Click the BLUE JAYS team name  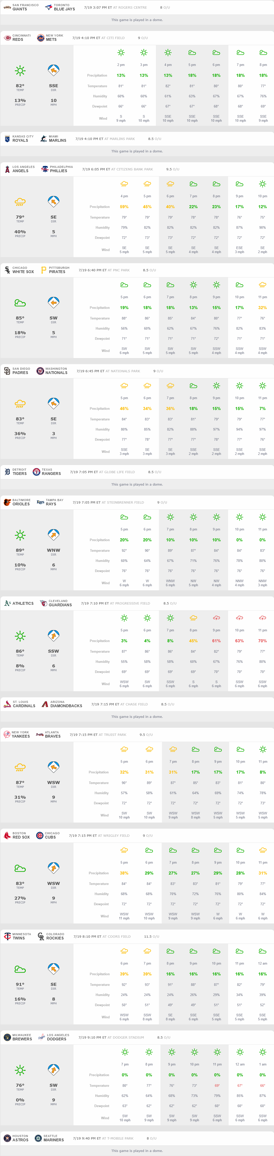pos(65,9)
